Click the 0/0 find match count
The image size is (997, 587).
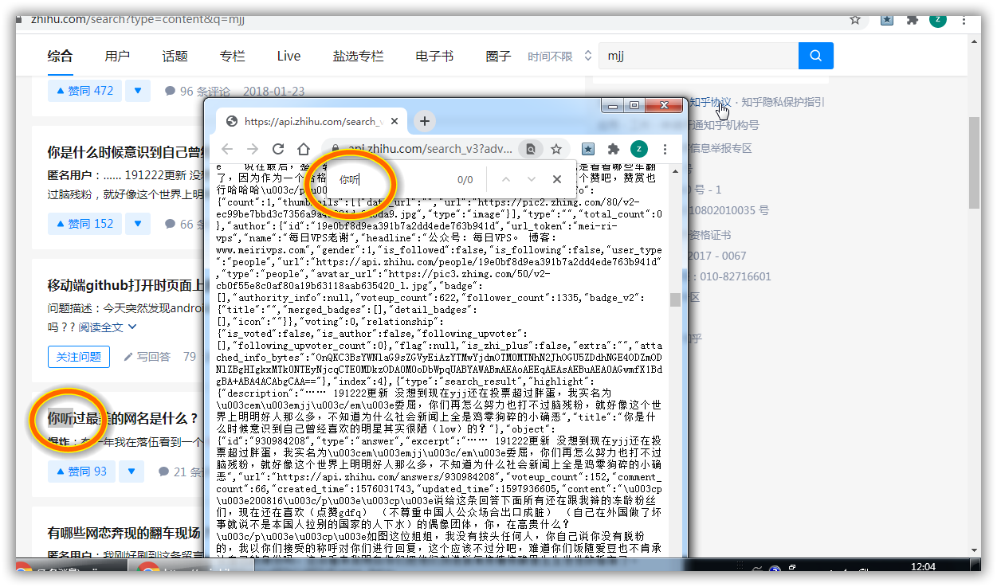[465, 179]
